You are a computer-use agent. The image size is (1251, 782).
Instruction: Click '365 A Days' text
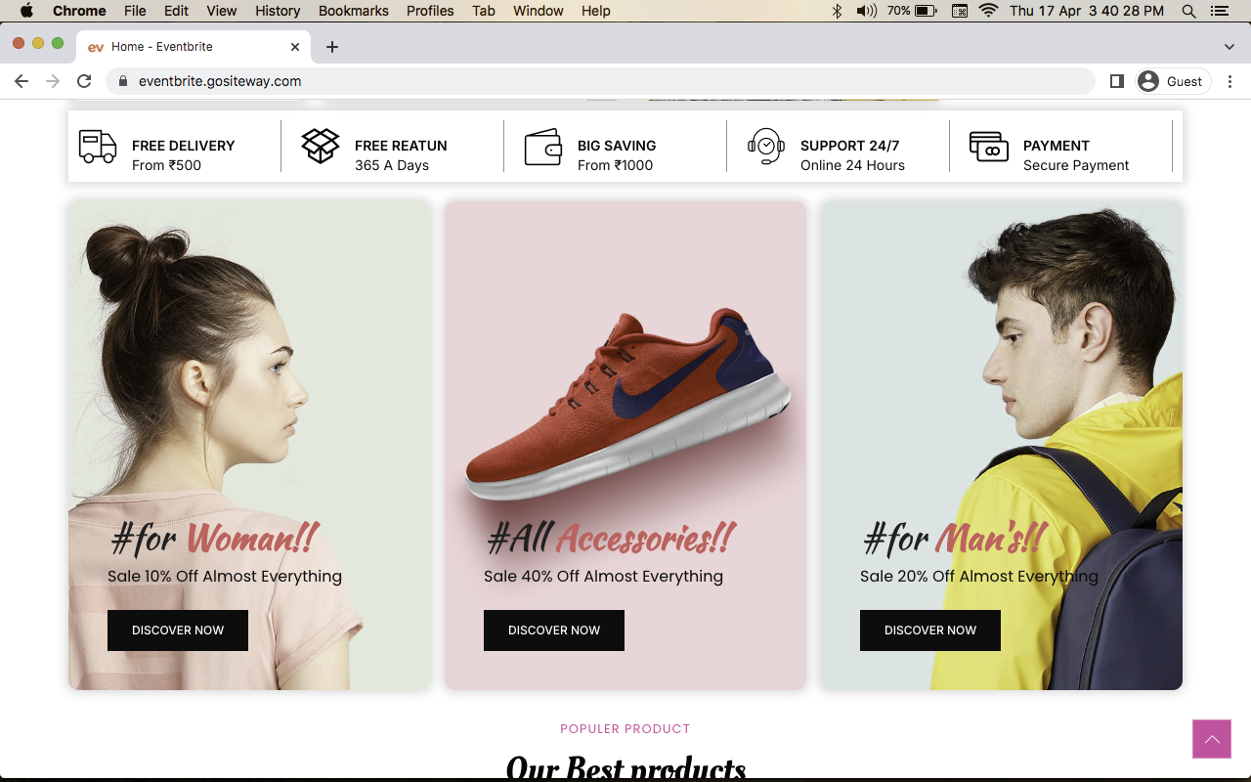pos(392,165)
